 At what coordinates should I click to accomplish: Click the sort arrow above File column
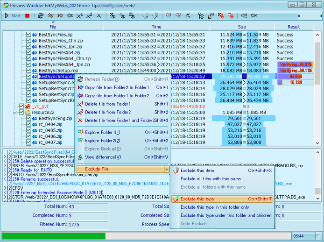pyautogui.click(x=53, y=22)
